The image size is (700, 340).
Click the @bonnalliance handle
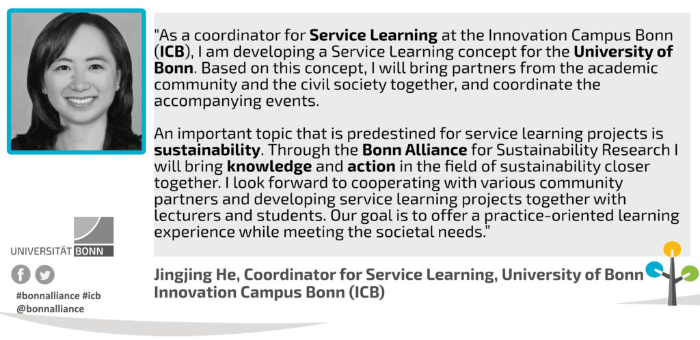50,309
